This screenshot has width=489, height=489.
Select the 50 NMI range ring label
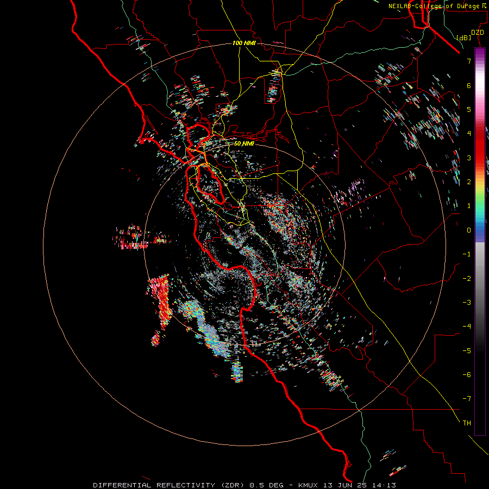tap(244, 143)
